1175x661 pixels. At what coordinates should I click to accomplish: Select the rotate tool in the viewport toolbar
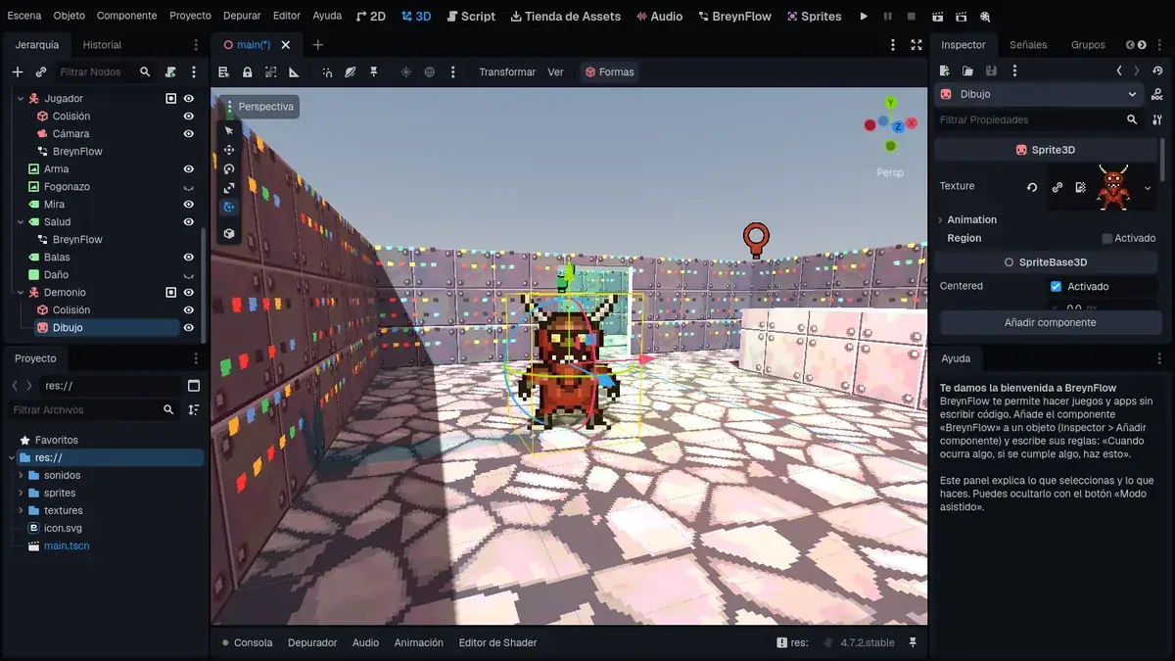click(229, 168)
